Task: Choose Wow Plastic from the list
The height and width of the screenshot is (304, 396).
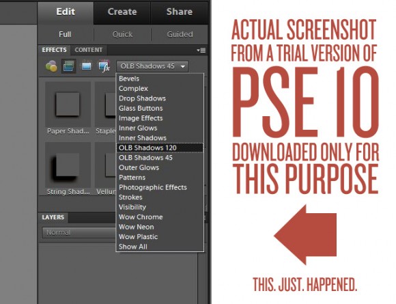Action: pos(160,236)
